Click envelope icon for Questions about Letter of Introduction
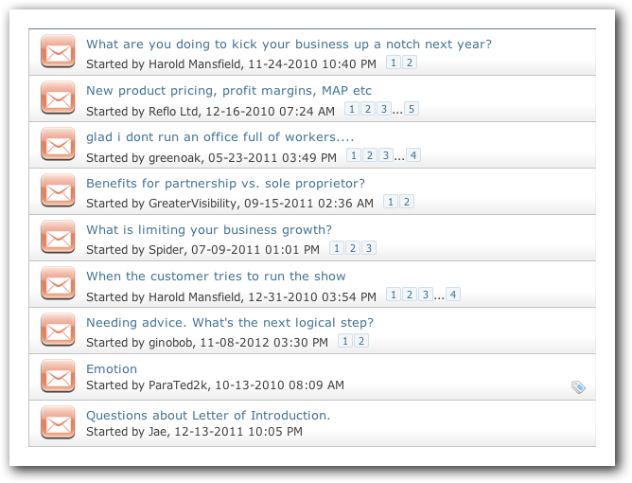Image resolution: width=632 pixels, height=483 pixels. (58, 422)
